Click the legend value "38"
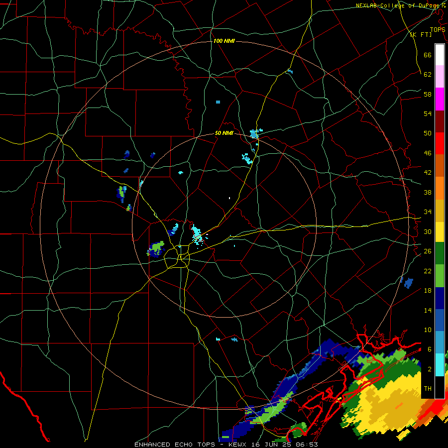Viewport: 448px width, 448px height. (428, 192)
